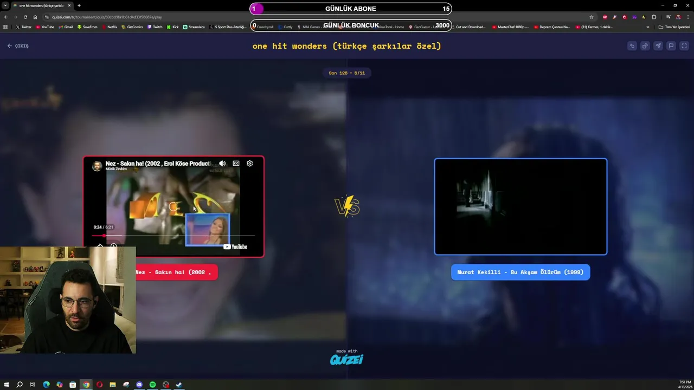Click the Quizei logo at the bottom
This screenshot has width=694, height=390.
tap(346, 359)
